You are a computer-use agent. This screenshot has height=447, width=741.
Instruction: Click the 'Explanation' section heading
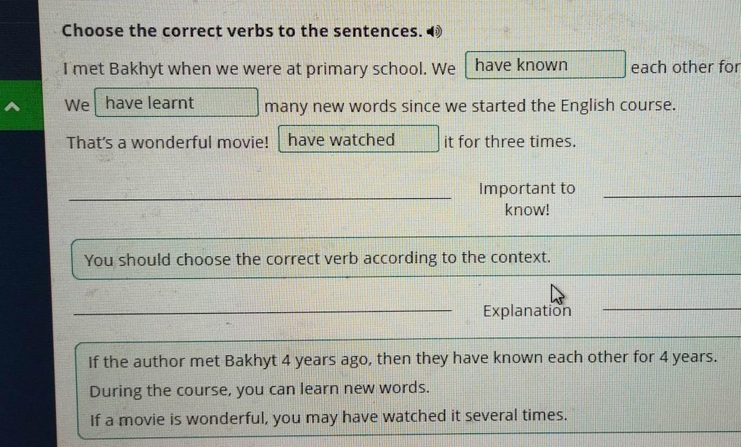point(527,311)
